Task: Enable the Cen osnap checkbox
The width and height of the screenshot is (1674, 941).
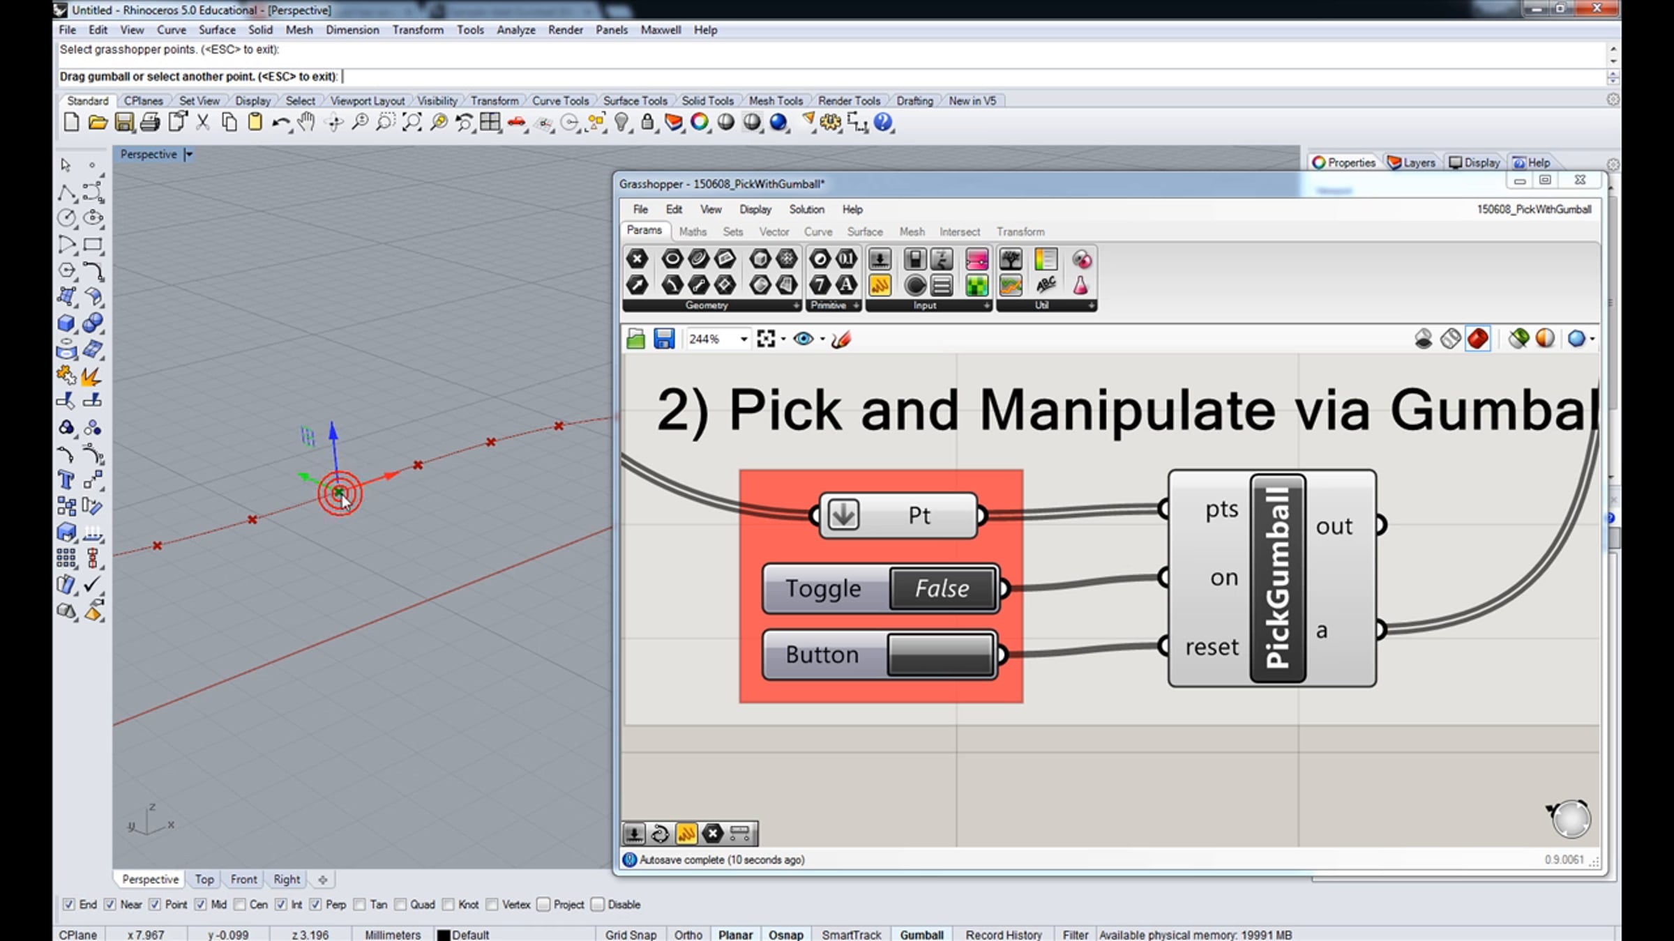Action: tap(240, 905)
